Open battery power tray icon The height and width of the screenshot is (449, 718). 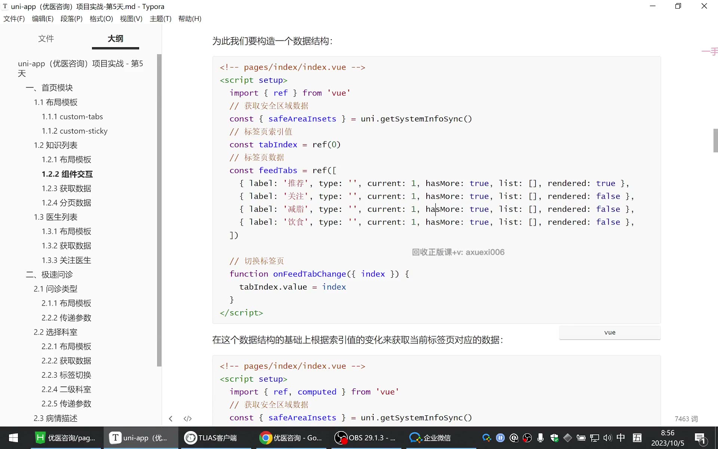click(x=581, y=438)
